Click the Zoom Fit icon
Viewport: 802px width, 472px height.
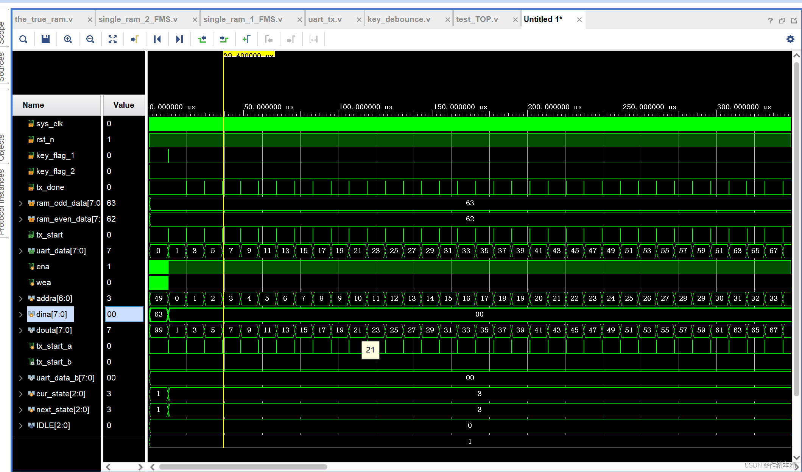click(x=112, y=39)
